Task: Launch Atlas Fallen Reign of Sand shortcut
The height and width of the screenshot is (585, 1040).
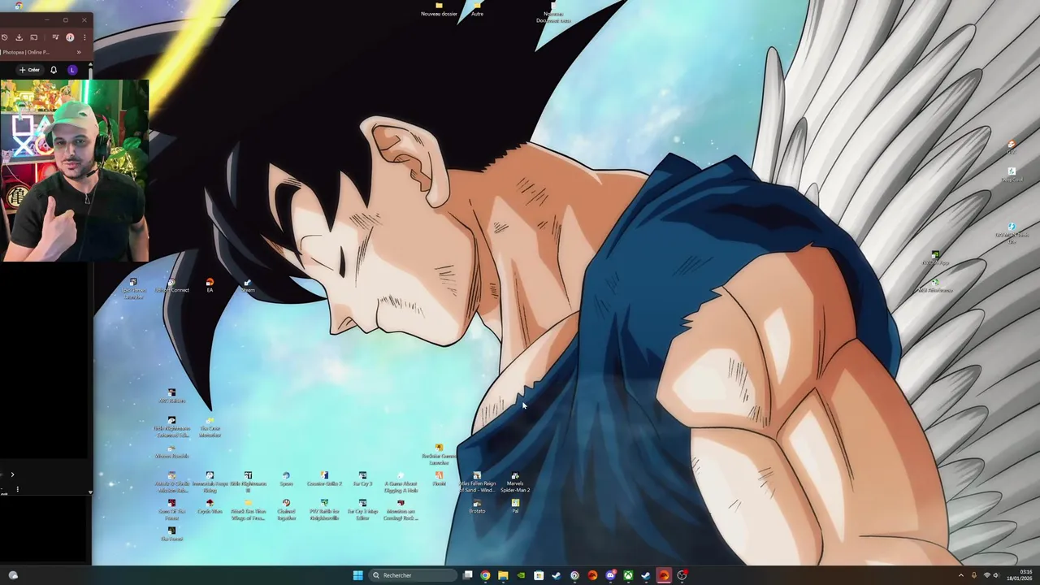Action: 477,483
